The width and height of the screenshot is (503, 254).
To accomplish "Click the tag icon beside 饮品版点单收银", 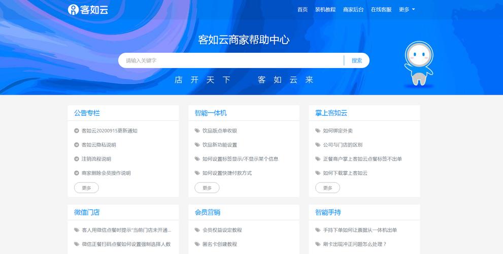I will pos(197,131).
